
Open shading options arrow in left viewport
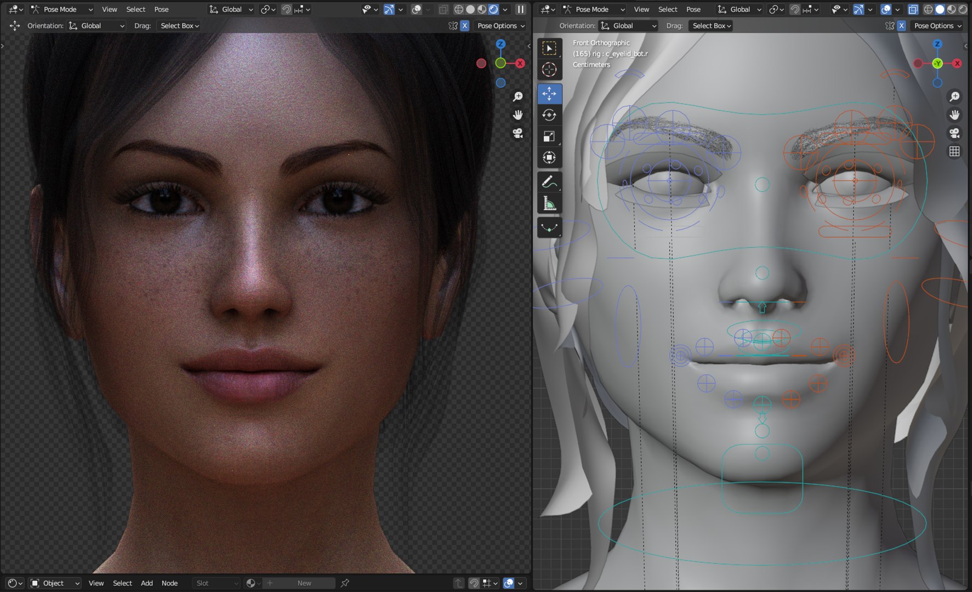pyautogui.click(x=505, y=9)
